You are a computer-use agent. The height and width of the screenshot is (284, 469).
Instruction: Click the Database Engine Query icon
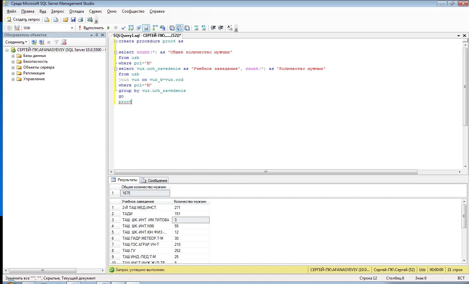pyautogui.click(x=47, y=19)
